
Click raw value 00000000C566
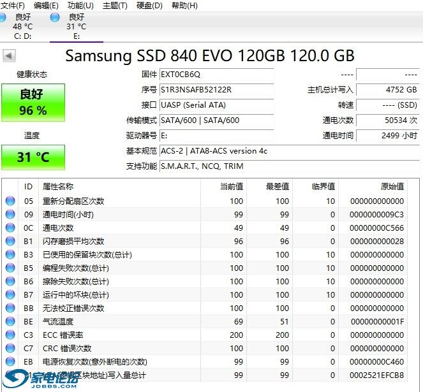tap(376, 228)
